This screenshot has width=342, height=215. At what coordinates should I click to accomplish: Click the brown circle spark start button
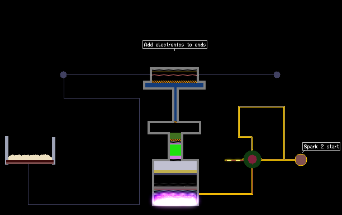point(301,160)
